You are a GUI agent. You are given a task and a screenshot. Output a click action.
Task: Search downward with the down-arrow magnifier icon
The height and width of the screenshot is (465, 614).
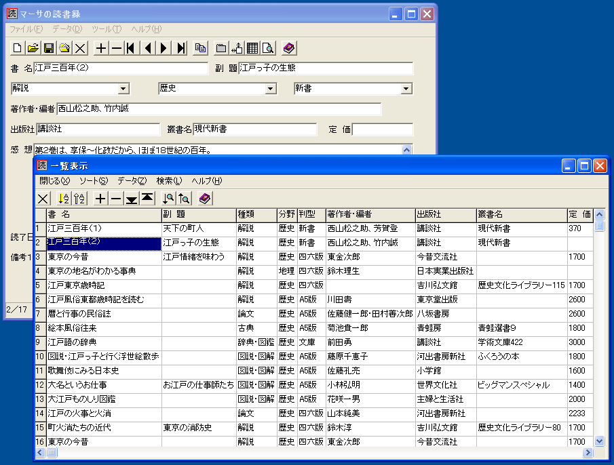tap(168, 199)
